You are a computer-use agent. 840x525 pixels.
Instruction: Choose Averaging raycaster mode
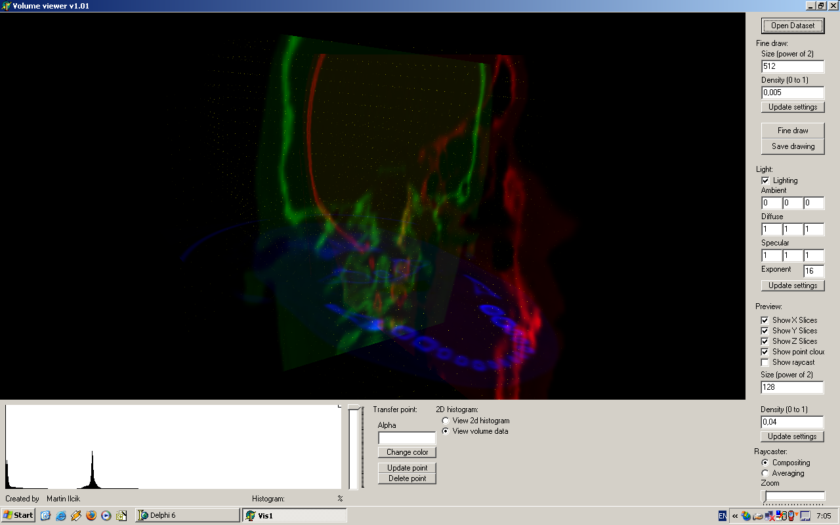coord(765,473)
